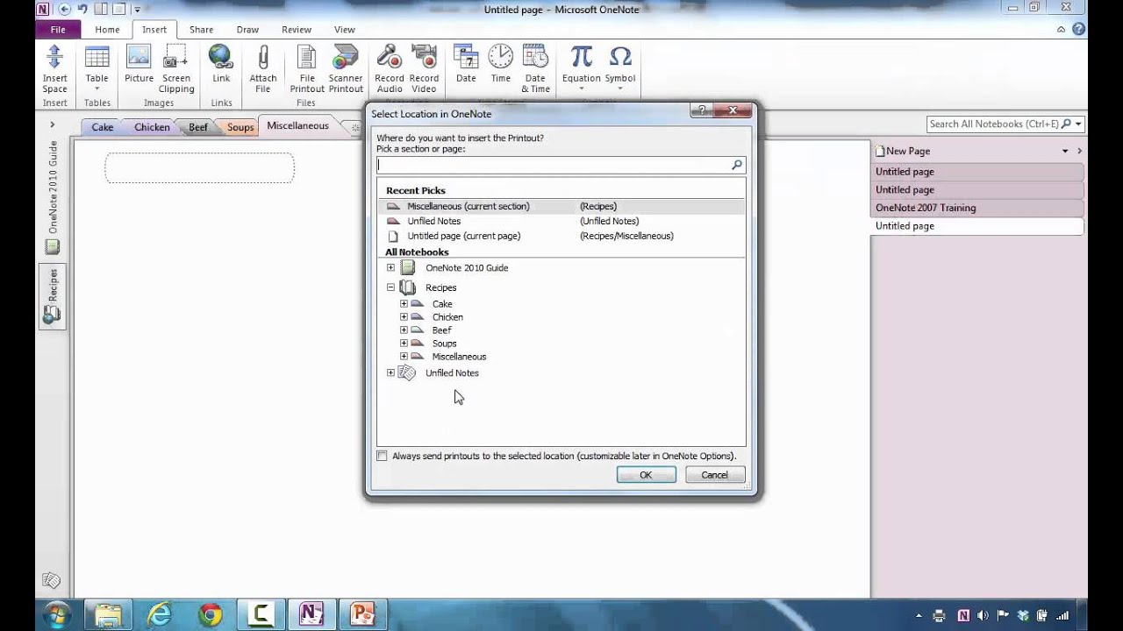Click the Insert Space ribbon icon
The height and width of the screenshot is (631, 1123).
click(x=54, y=69)
